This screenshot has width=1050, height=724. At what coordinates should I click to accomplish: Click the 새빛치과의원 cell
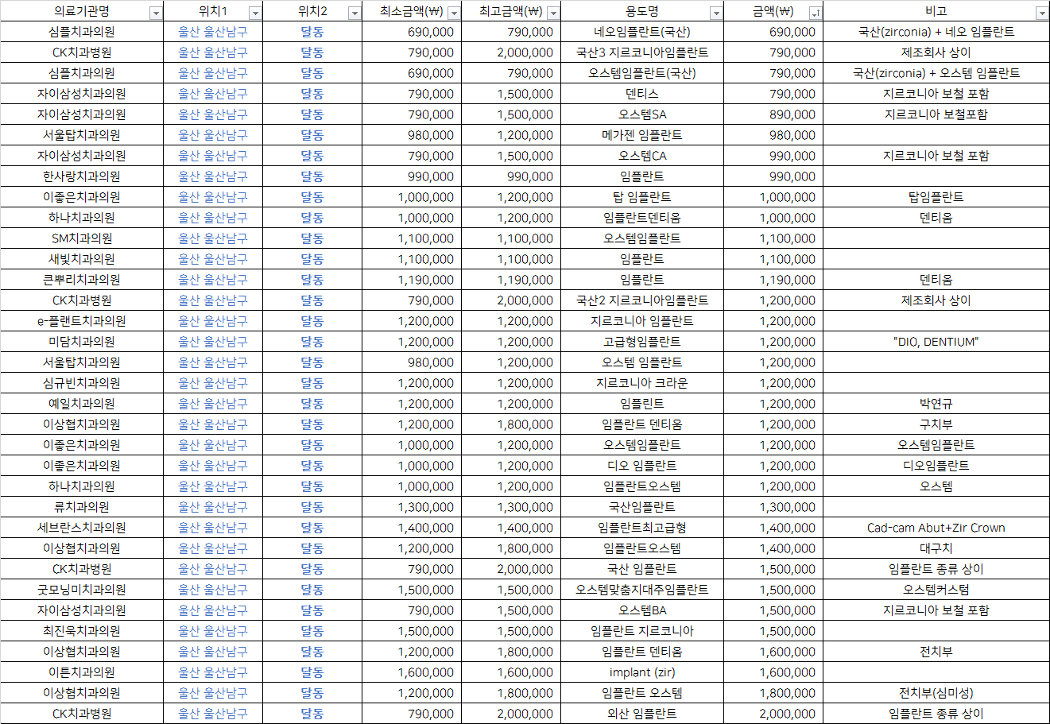[x=82, y=259]
